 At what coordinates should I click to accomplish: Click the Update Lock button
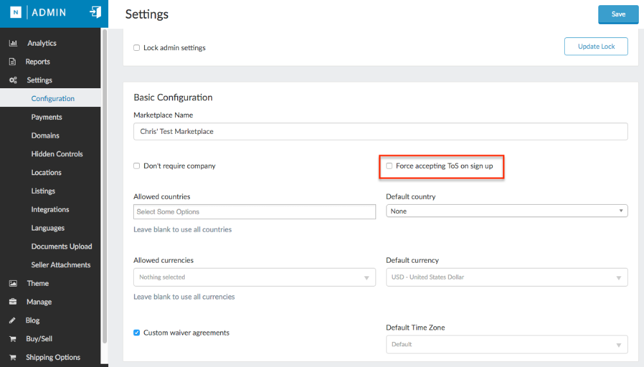(596, 46)
